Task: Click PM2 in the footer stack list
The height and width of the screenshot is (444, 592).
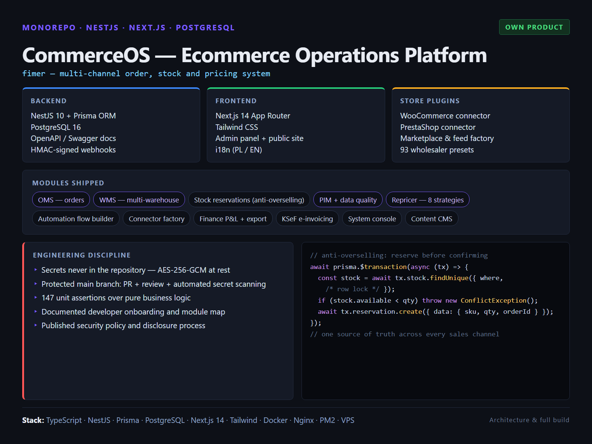Action: click(327, 420)
